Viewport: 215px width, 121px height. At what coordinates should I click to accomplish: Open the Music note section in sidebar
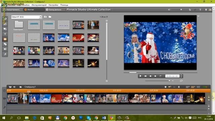point(5,54)
